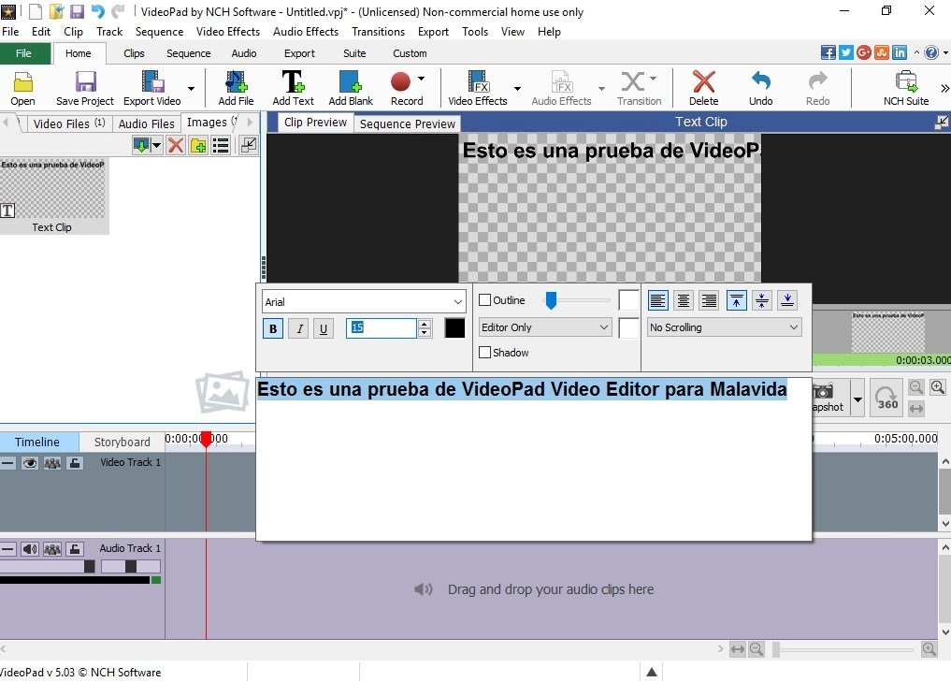Open Video Effects from the toolbar

[477, 88]
